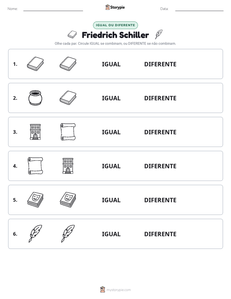The image size is (231, 299).
Task: Select IGUAL for row 1
Action: click(x=111, y=64)
